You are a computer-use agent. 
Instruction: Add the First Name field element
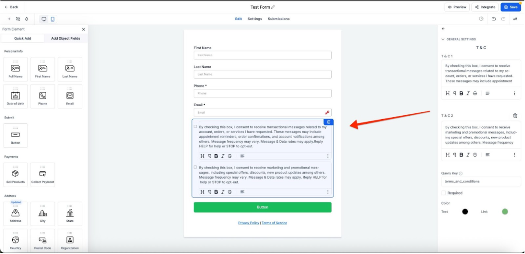43,69
